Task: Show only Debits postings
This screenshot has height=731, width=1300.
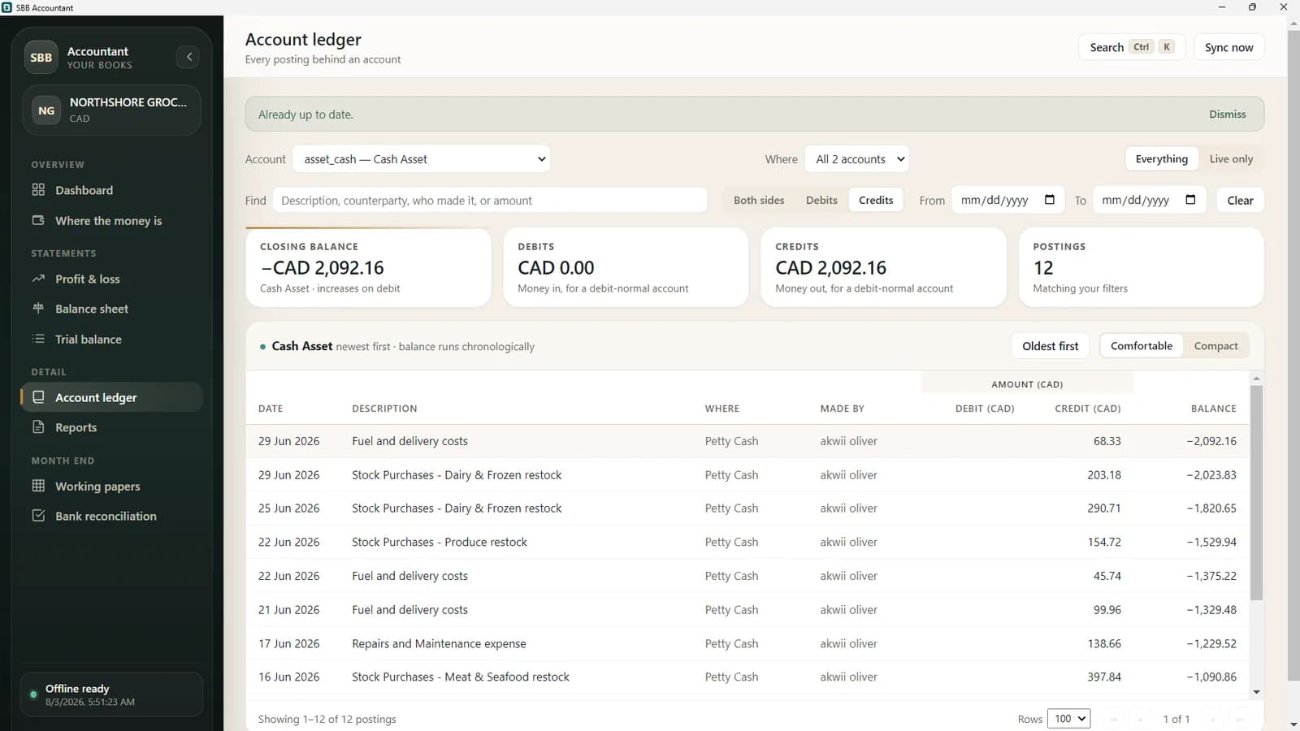Action: point(821,200)
